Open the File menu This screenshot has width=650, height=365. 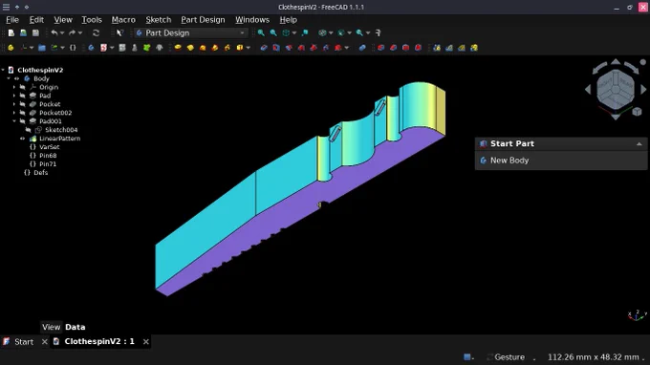click(12, 19)
